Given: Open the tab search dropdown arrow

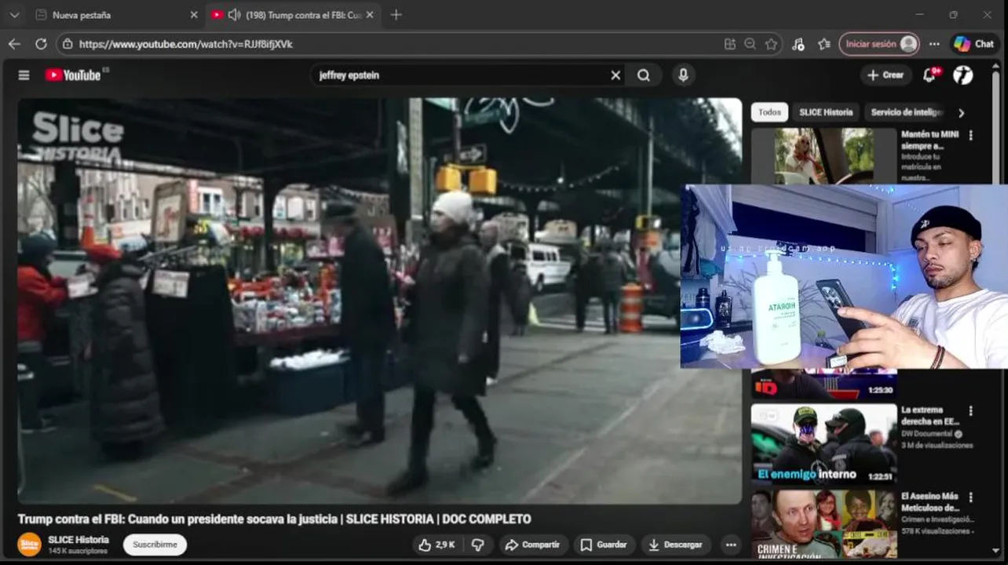Looking at the screenshot, I should (x=14, y=15).
